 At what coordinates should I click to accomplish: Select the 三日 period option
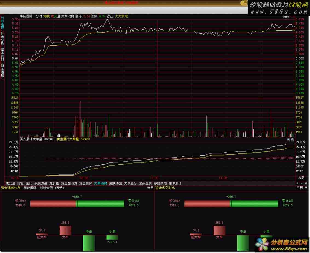click(x=300, y=188)
